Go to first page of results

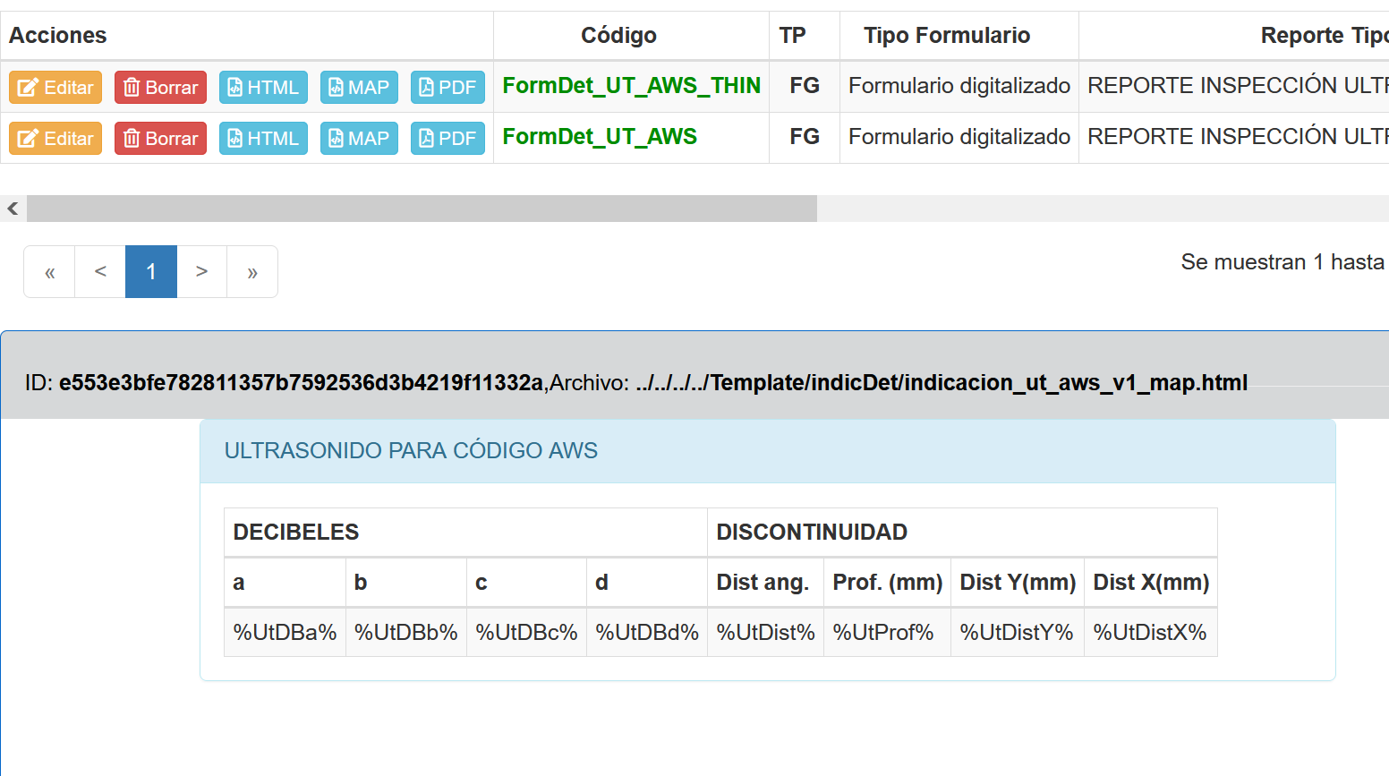50,272
